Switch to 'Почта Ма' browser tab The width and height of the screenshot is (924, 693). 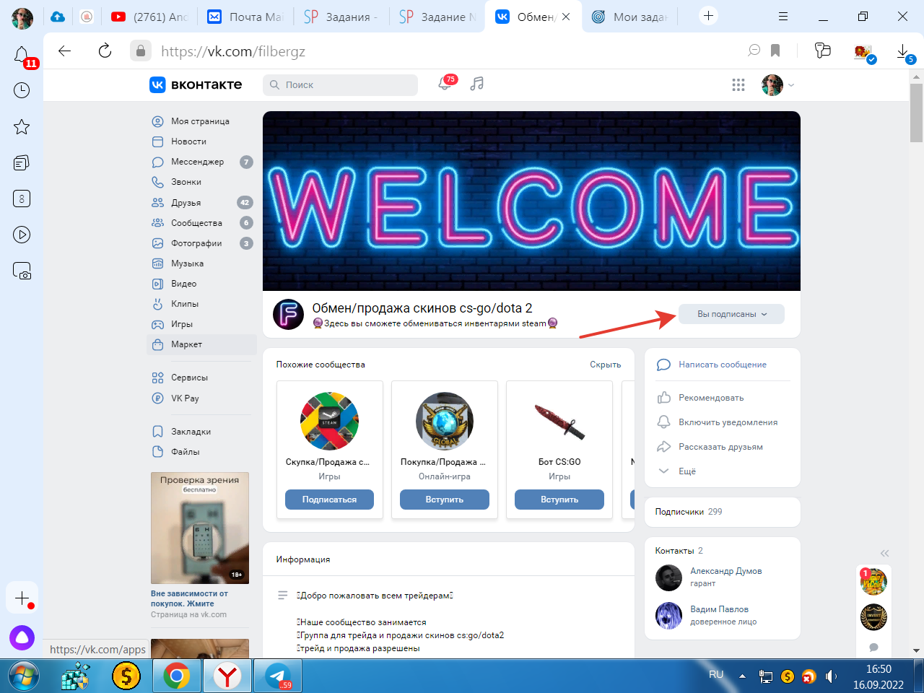245,17
